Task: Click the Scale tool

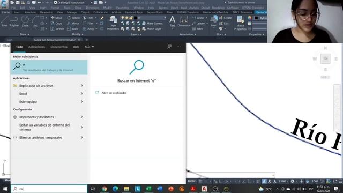Action: click(x=73, y=29)
